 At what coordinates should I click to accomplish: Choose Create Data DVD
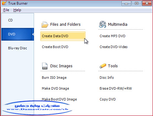[63, 36]
